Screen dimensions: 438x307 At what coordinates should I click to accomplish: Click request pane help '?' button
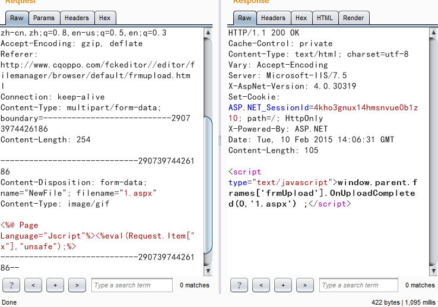pyautogui.click(x=11, y=285)
